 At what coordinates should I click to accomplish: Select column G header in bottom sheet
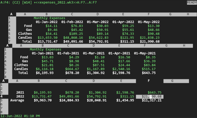pos(176,81)
